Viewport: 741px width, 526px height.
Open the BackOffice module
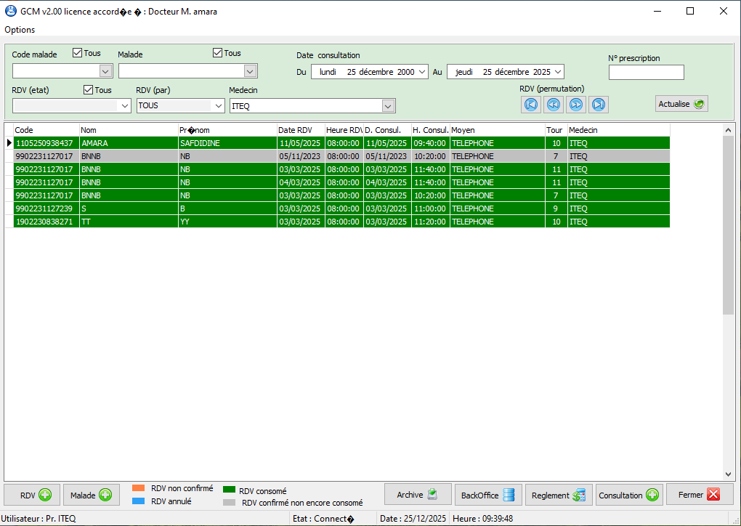point(488,495)
